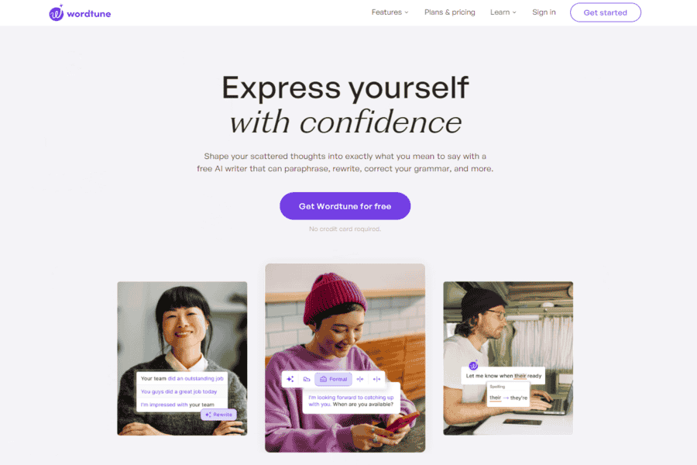Select the casual tone shoe icon
Screen dimensions: 697x465
click(307, 379)
